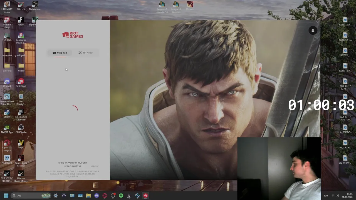The width and height of the screenshot is (356, 200).
Task: Open Spotify from the taskbar
Action: click(121, 196)
